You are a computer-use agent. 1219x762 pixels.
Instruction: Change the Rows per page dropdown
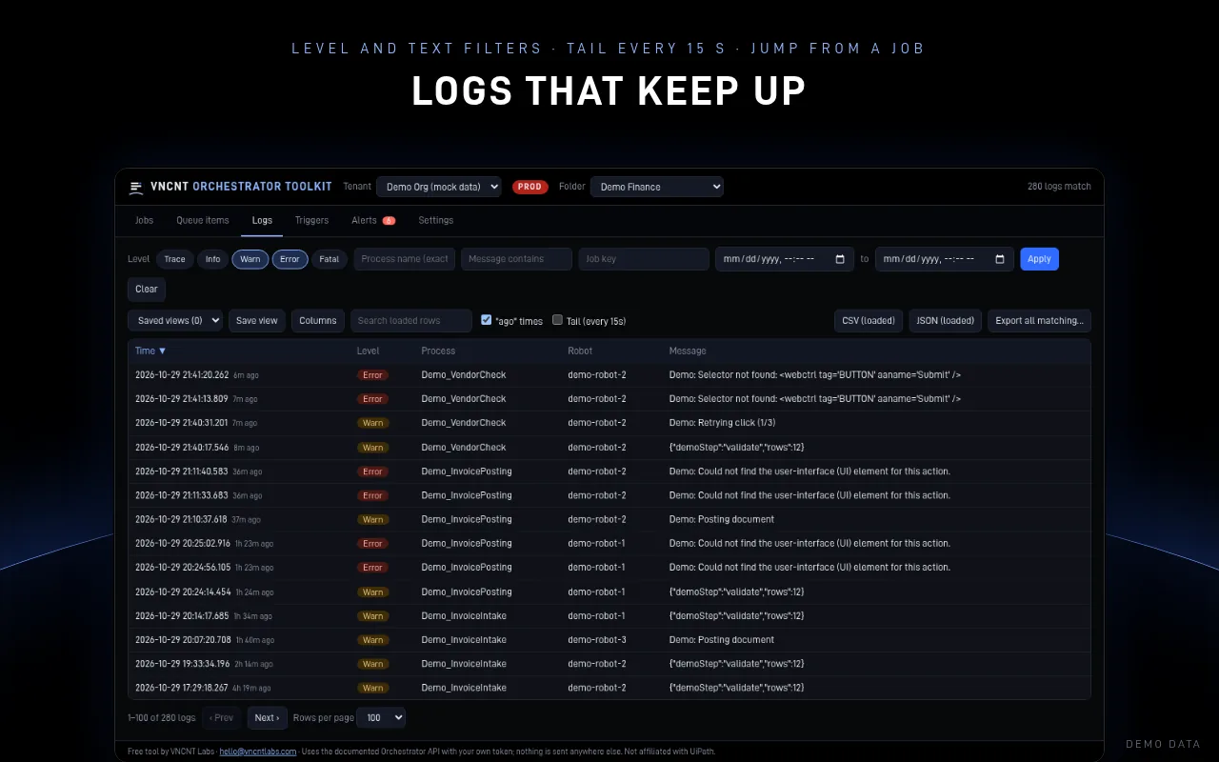click(x=383, y=717)
